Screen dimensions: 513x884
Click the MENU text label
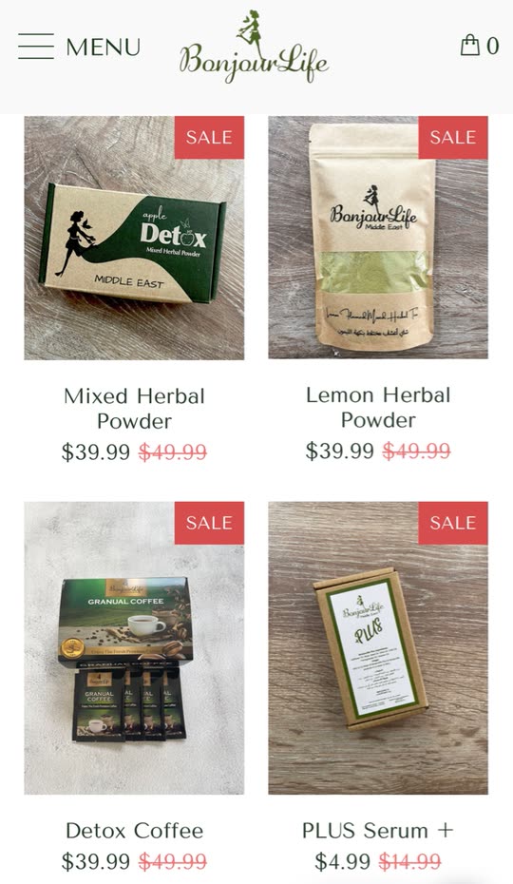[104, 47]
